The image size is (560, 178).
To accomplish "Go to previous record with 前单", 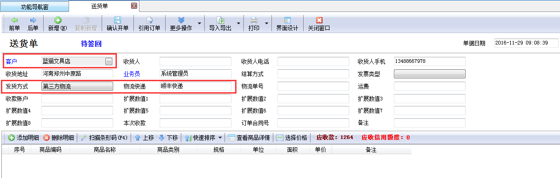I will tap(14, 24).
